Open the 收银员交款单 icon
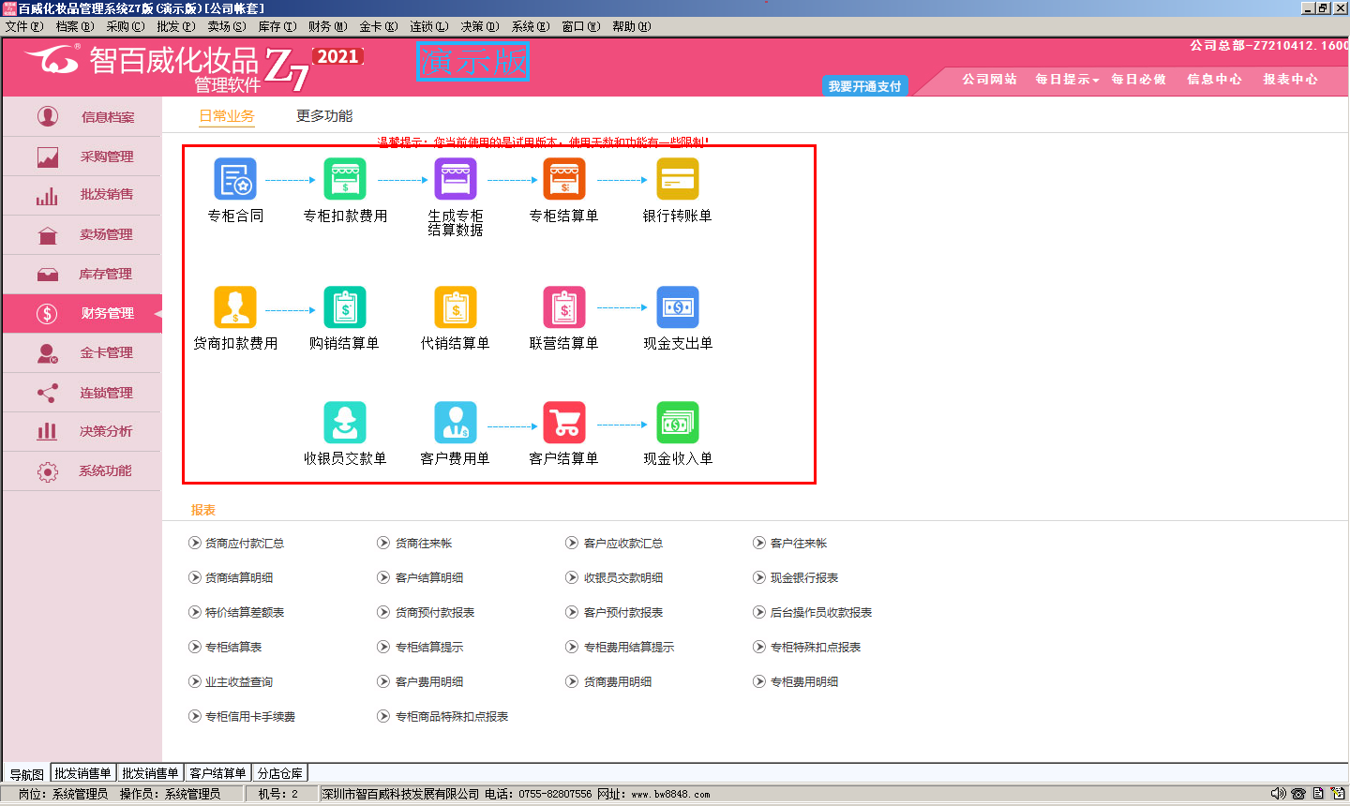Screen dimensions: 1350x806 (344, 423)
